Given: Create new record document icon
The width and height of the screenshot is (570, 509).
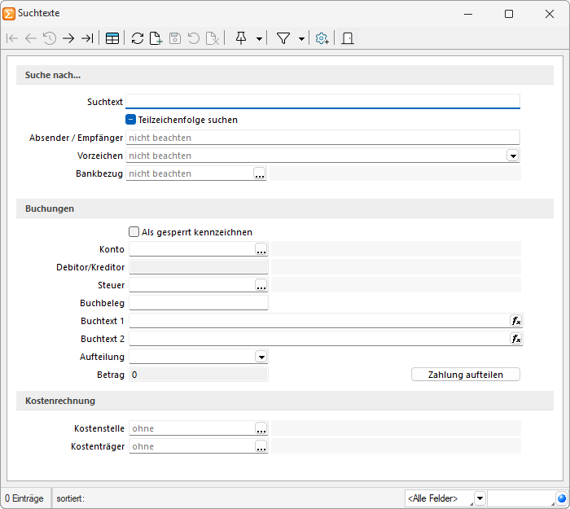Looking at the screenshot, I should click(x=156, y=38).
